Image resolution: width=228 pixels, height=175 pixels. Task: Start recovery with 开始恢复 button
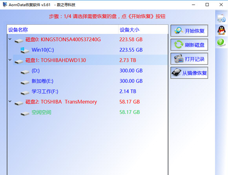pos(189,31)
